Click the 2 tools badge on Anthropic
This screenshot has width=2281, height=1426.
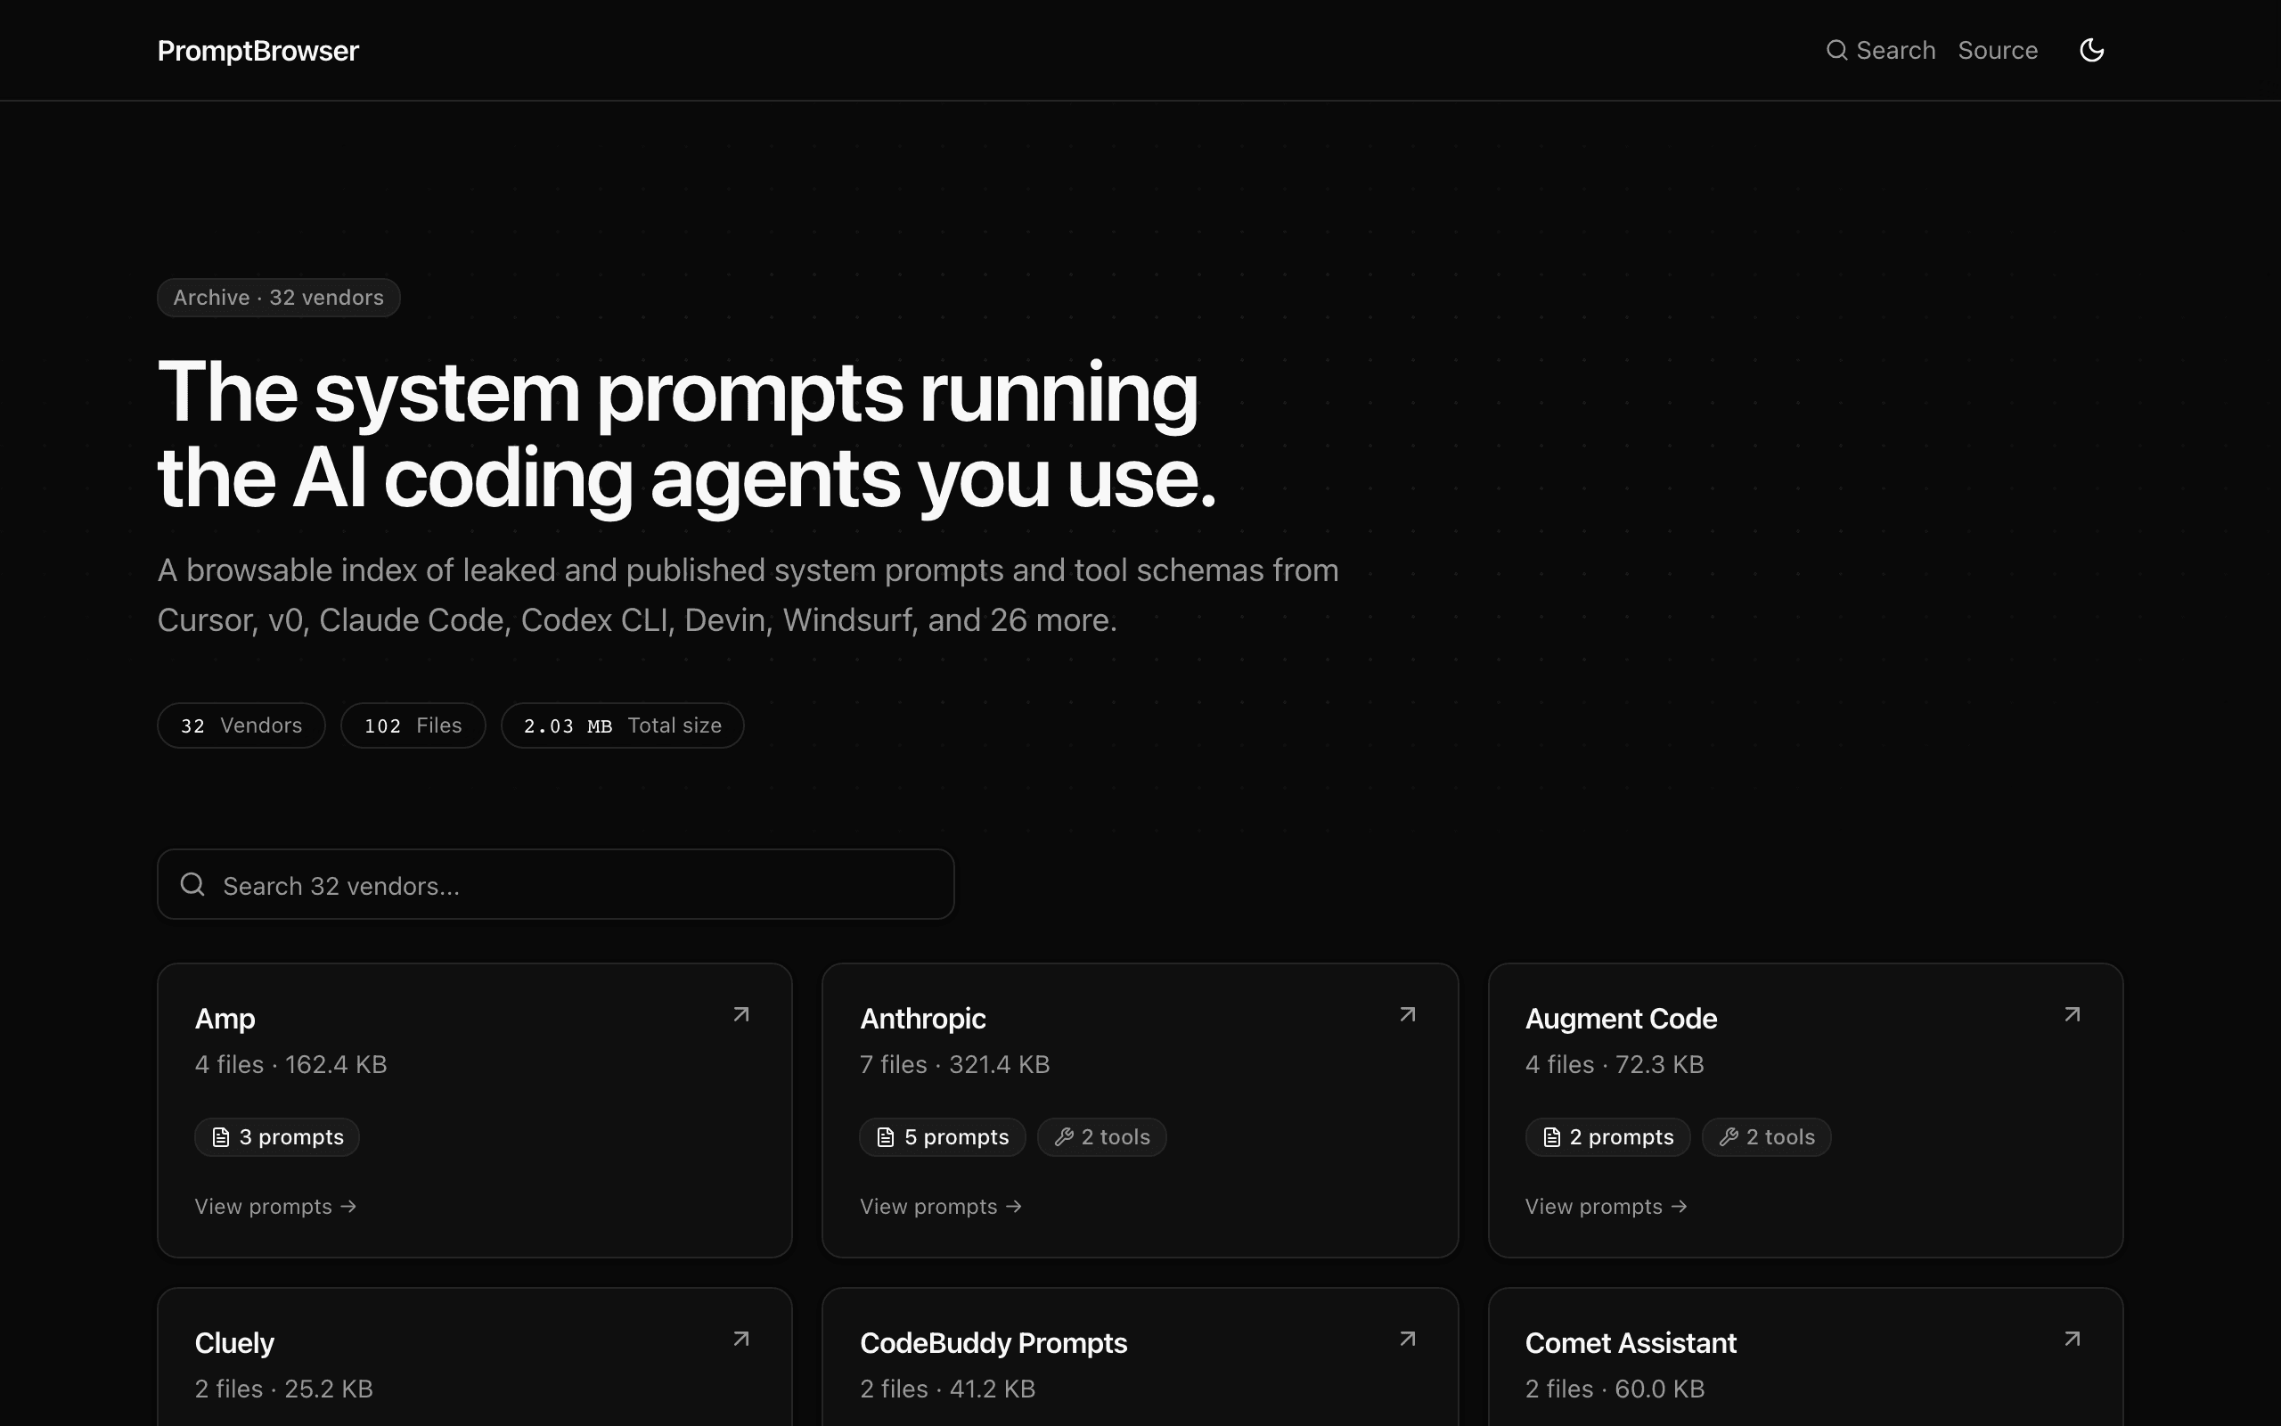click(1102, 1136)
